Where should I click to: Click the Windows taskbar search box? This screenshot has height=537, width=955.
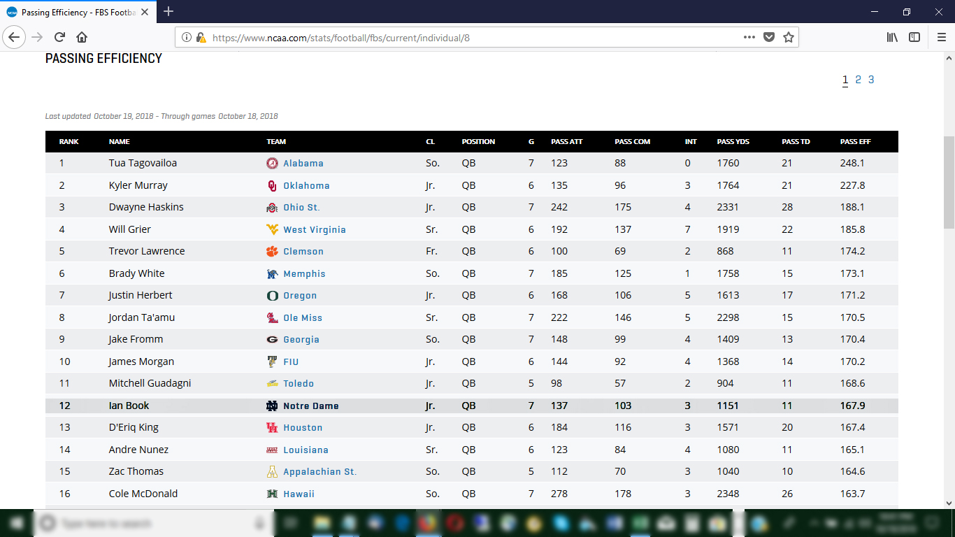coord(154,523)
